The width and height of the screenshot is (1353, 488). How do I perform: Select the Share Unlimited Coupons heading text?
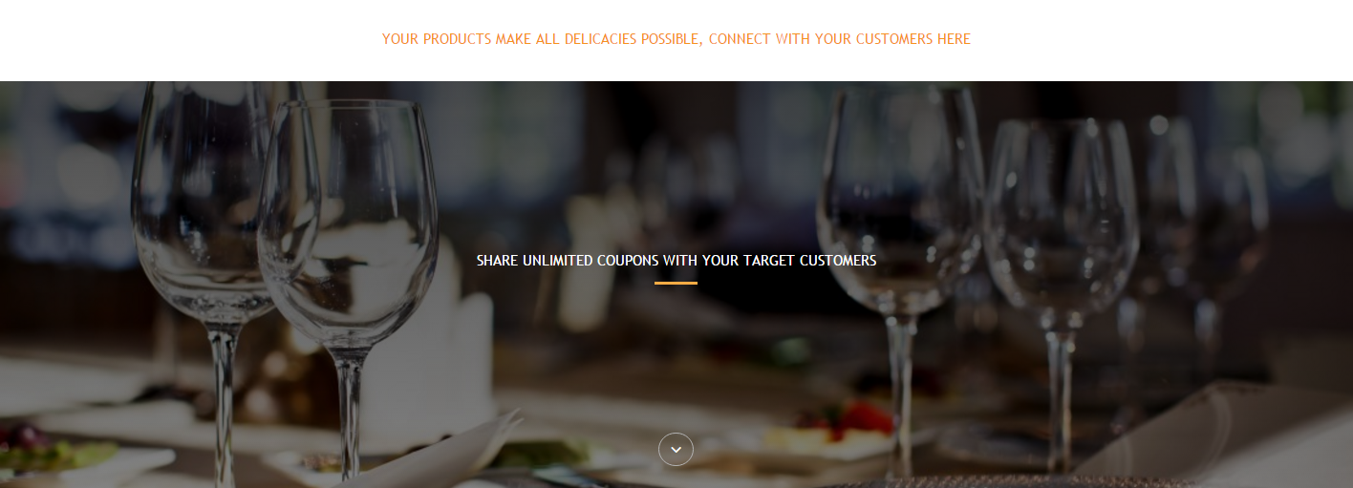pos(676,260)
